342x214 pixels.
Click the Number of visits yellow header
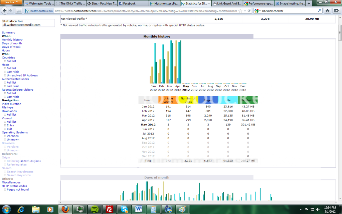coord(188,100)
